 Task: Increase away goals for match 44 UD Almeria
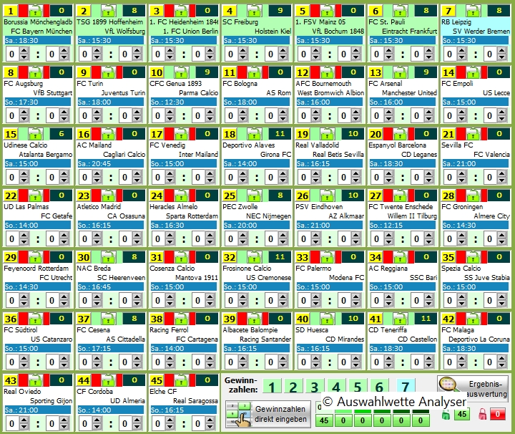[x=137, y=420]
